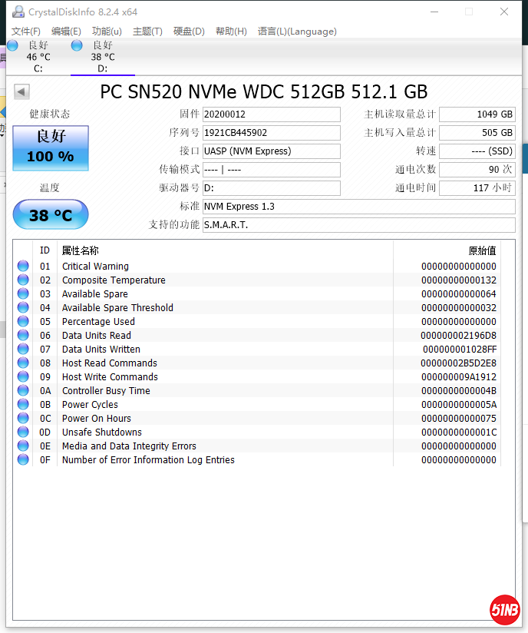Click the 原始值 column header

click(x=482, y=250)
